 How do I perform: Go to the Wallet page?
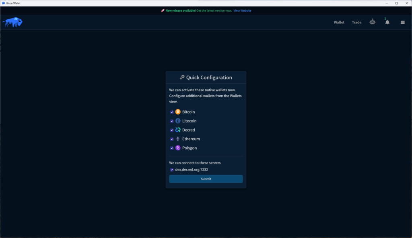click(x=339, y=23)
